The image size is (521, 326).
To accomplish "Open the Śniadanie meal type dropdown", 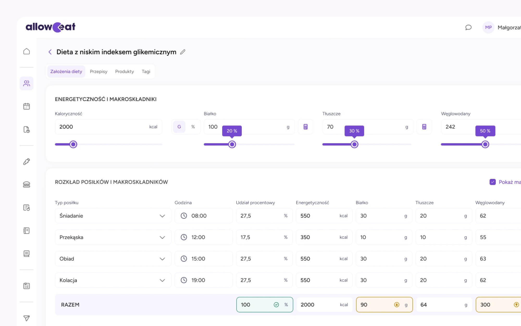I will [x=162, y=216].
